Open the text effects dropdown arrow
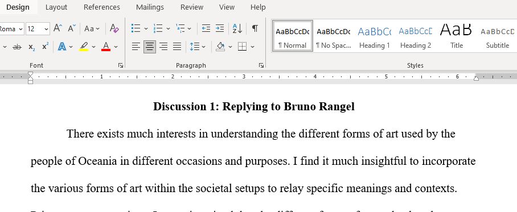Screen dimensions: 517x212 [x=71, y=47]
